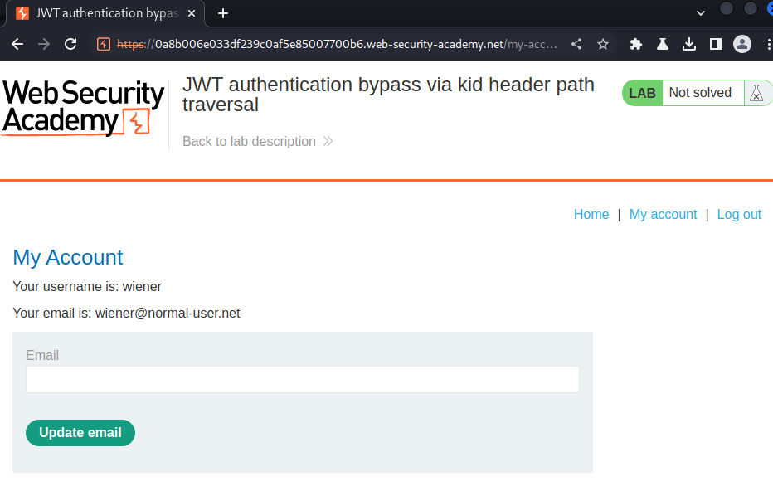Click the Web Security Academy logo
773x491 pixels.
(83, 108)
